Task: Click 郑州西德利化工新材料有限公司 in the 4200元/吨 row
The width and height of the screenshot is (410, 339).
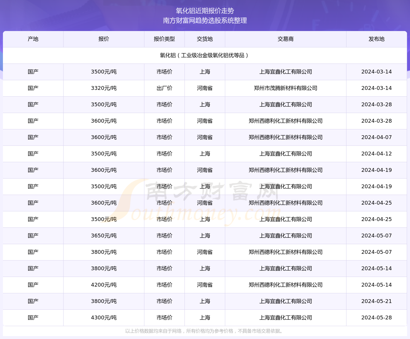Action: click(x=286, y=285)
